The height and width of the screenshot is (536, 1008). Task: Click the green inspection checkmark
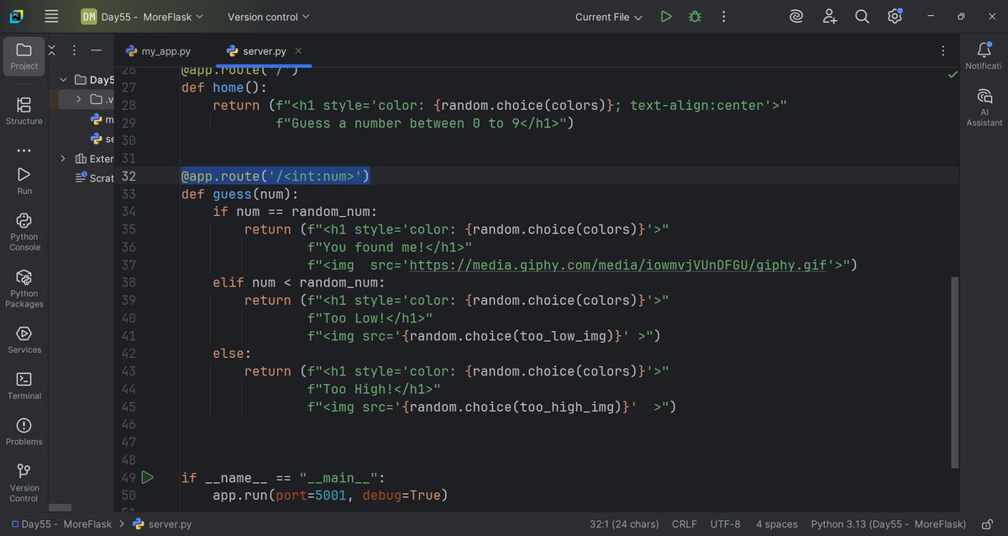click(x=953, y=75)
